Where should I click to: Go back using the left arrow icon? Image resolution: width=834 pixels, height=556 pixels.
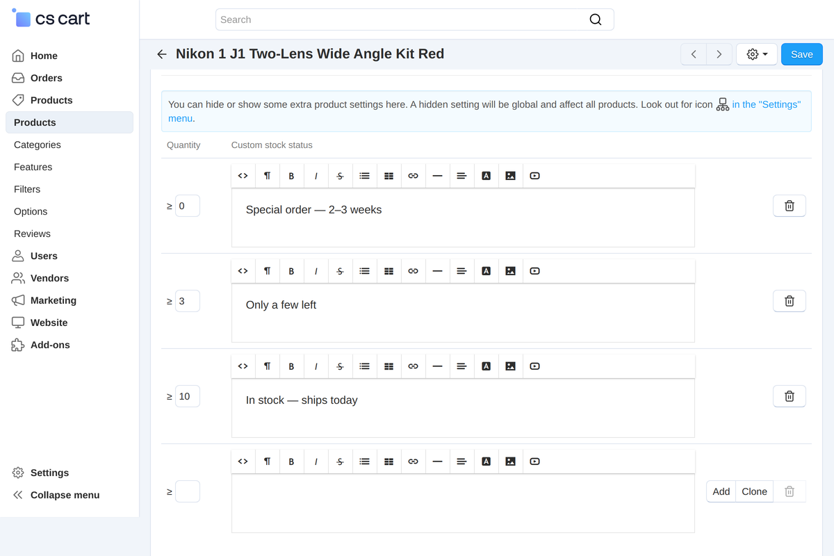(x=162, y=54)
